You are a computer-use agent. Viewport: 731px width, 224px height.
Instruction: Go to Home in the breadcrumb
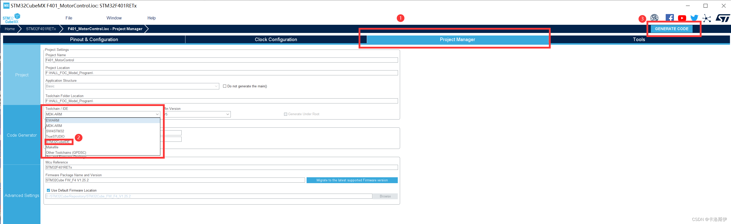[10, 29]
